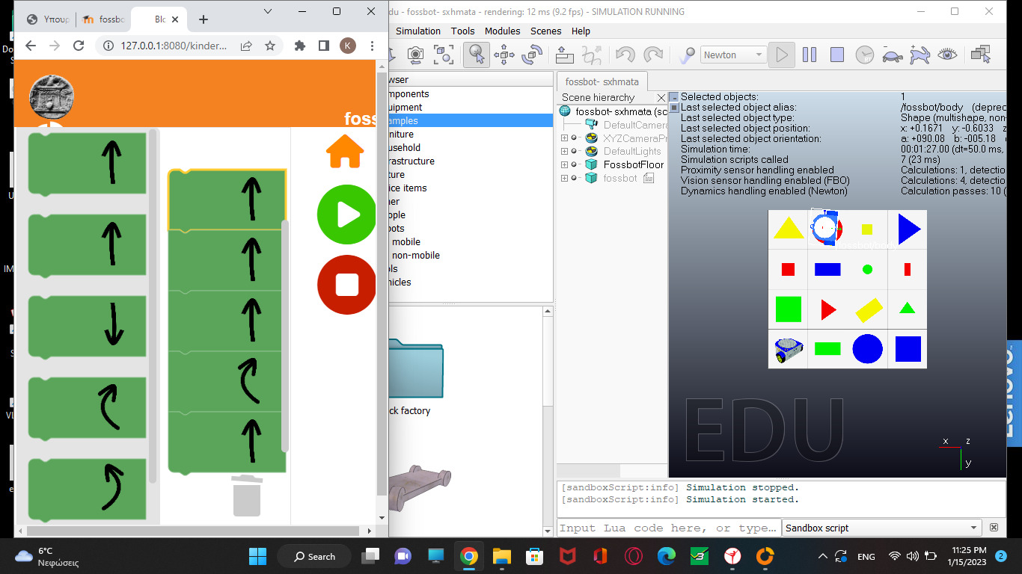Click the taskbar Search box

(x=315, y=556)
